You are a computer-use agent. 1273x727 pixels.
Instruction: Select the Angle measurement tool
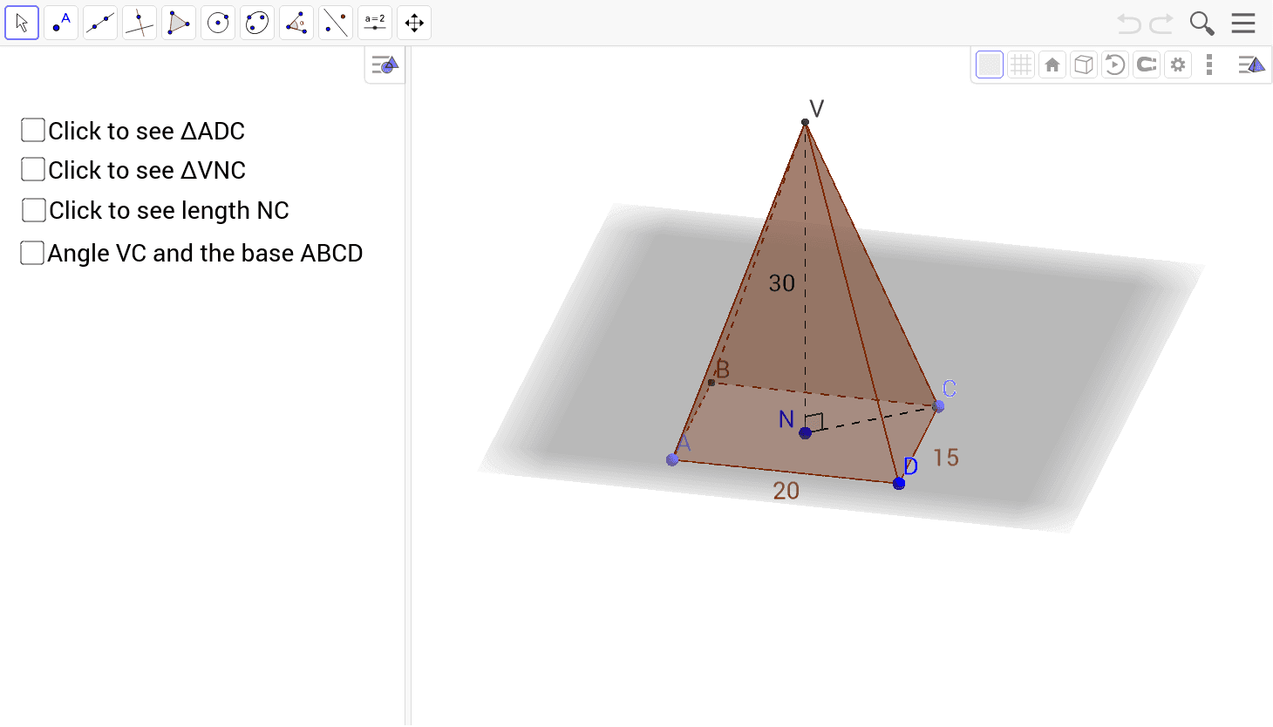click(x=296, y=22)
